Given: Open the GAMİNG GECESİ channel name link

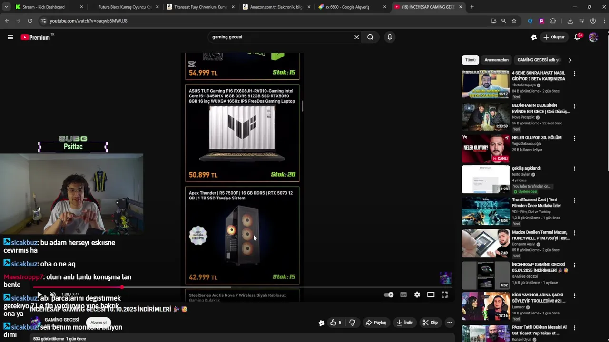Looking at the screenshot, I should pos(61,320).
